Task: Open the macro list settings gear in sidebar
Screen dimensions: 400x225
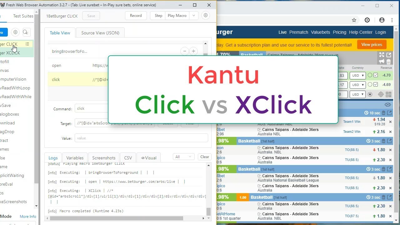Action: click(15, 32)
